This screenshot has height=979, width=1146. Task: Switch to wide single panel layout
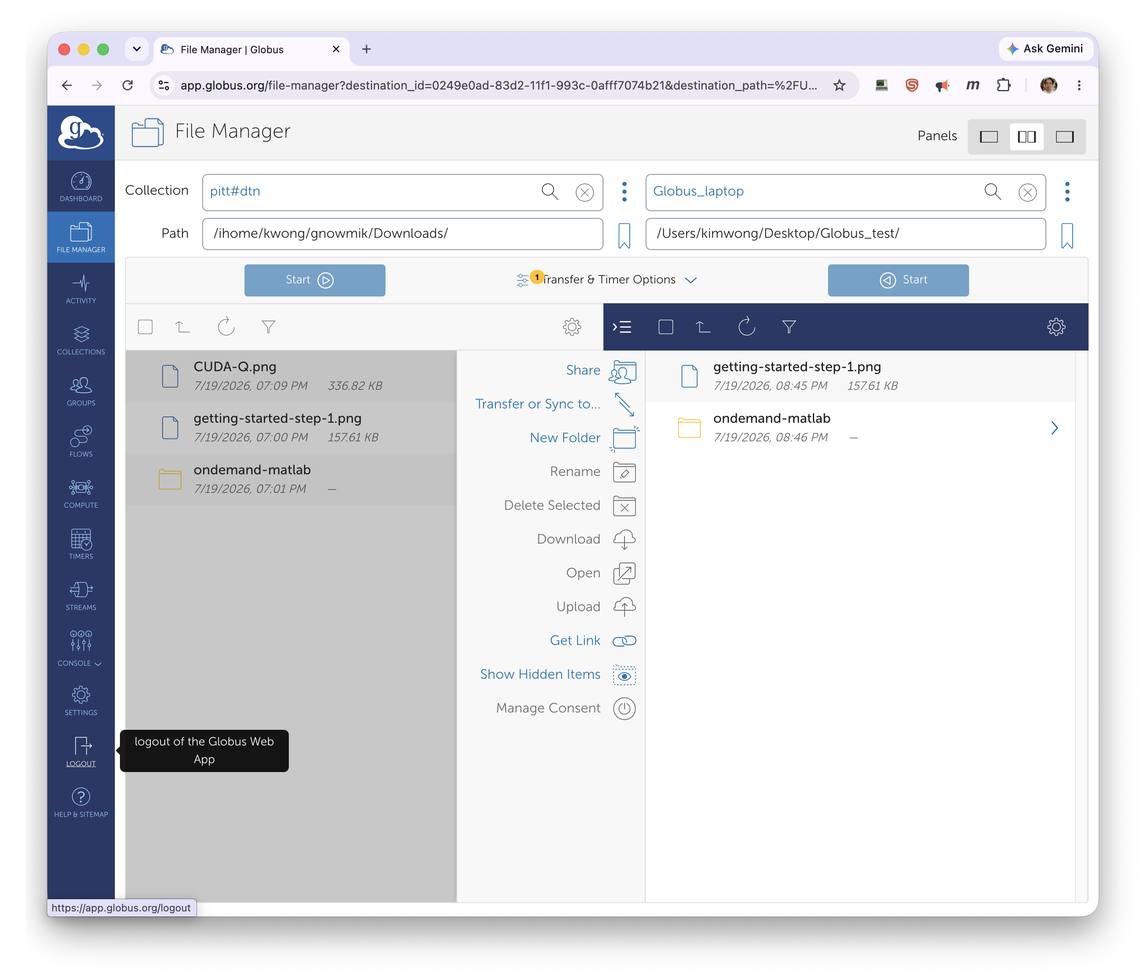(1065, 136)
